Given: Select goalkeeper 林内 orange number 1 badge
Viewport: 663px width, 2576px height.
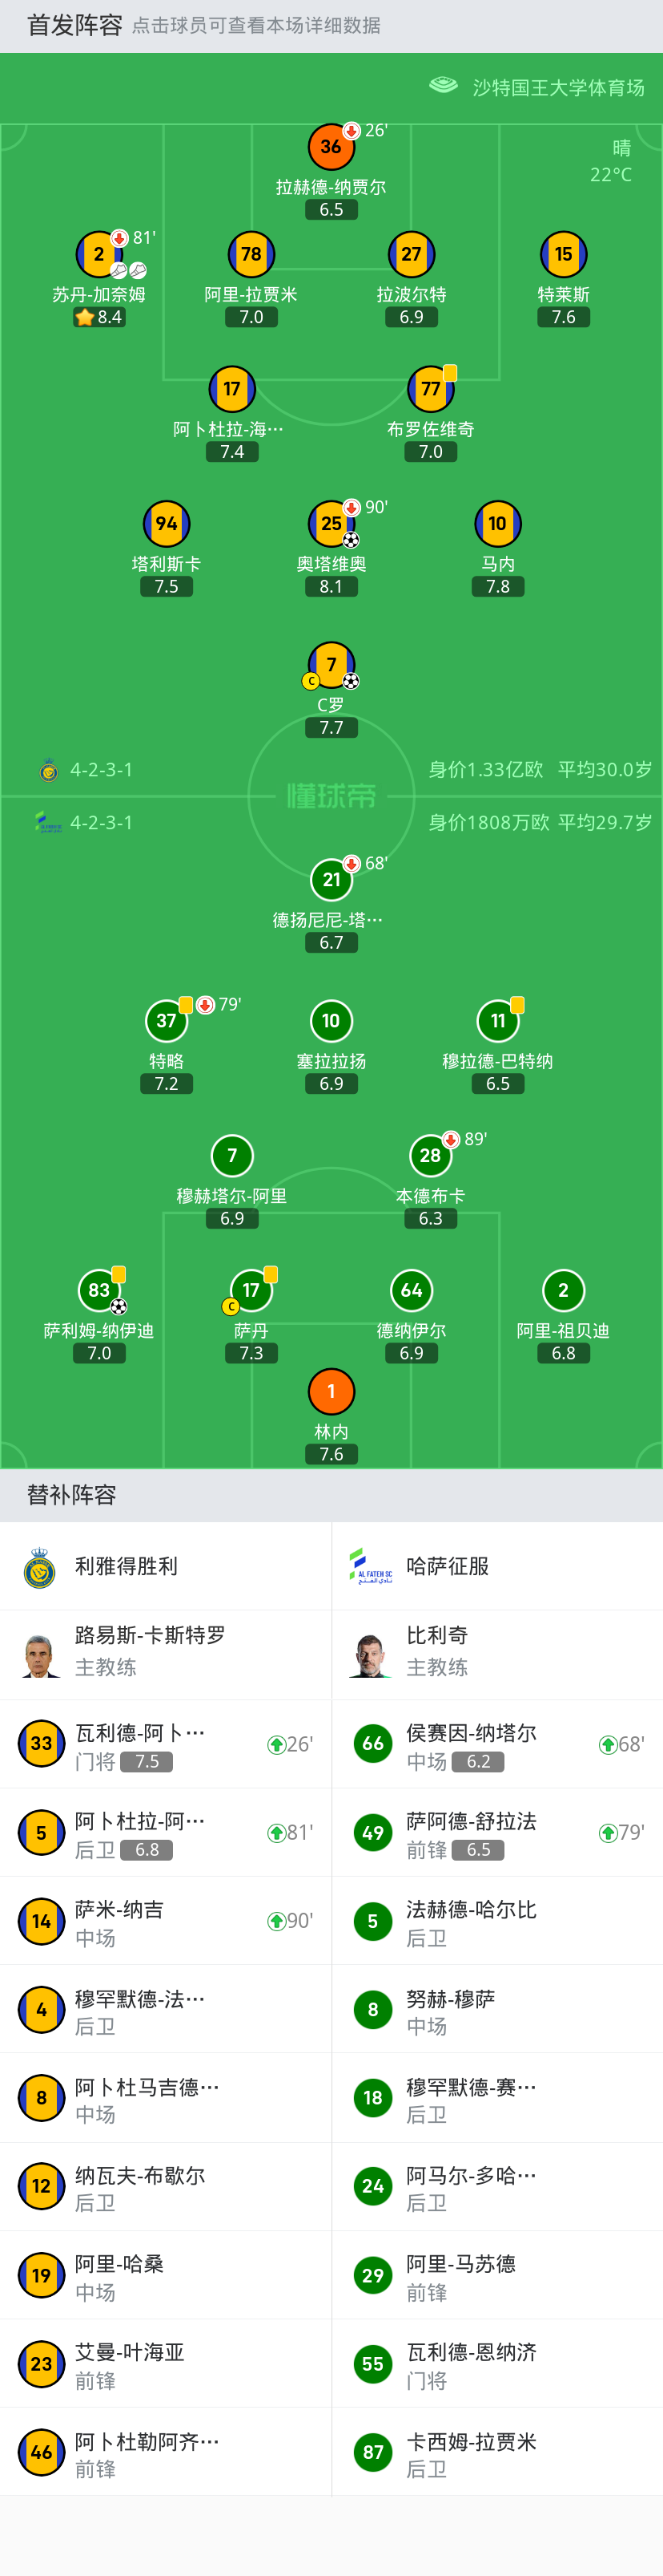Looking at the screenshot, I should point(331,1391).
